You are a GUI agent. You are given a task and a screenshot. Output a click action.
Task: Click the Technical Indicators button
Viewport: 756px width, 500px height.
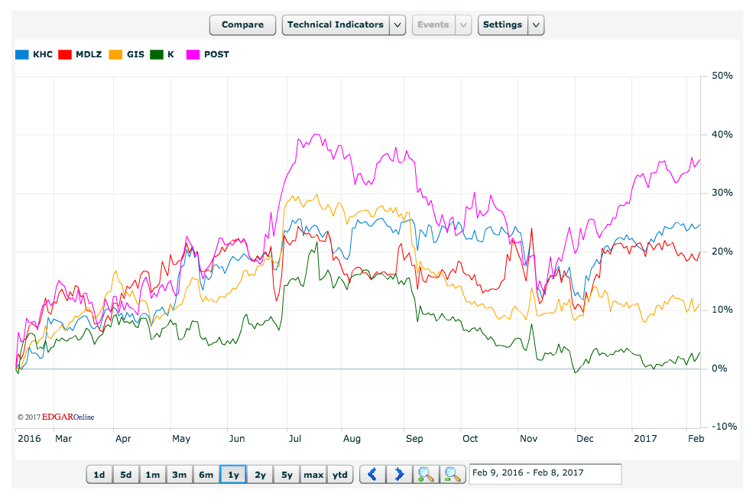coord(336,24)
